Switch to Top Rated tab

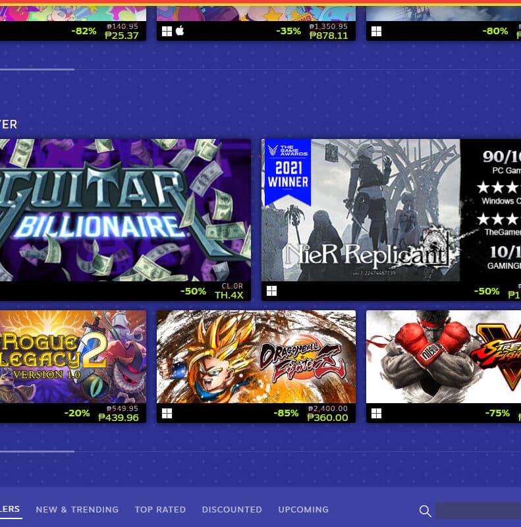[x=160, y=509]
